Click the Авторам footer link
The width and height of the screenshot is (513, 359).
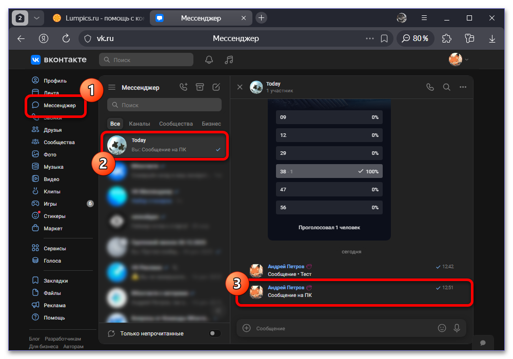pyautogui.click(x=73, y=347)
